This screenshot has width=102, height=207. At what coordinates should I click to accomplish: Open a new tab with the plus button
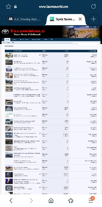pyautogui.click(x=93, y=19)
